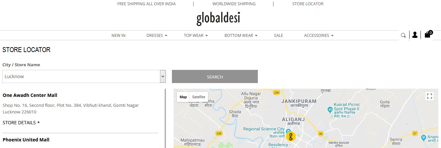
Task: Expand Store Details for One Awadh Center Mall
Action: tap(21, 123)
